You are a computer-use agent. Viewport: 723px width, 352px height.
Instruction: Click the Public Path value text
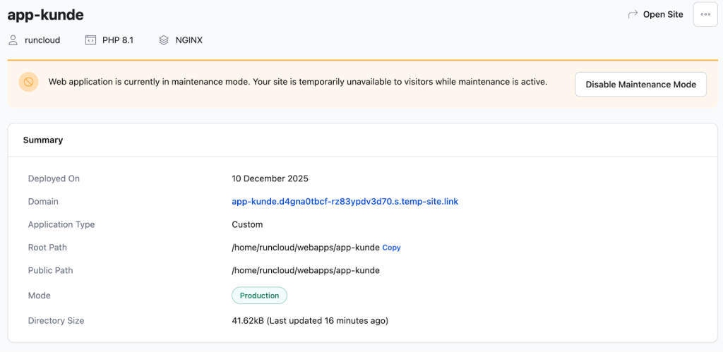(x=306, y=270)
